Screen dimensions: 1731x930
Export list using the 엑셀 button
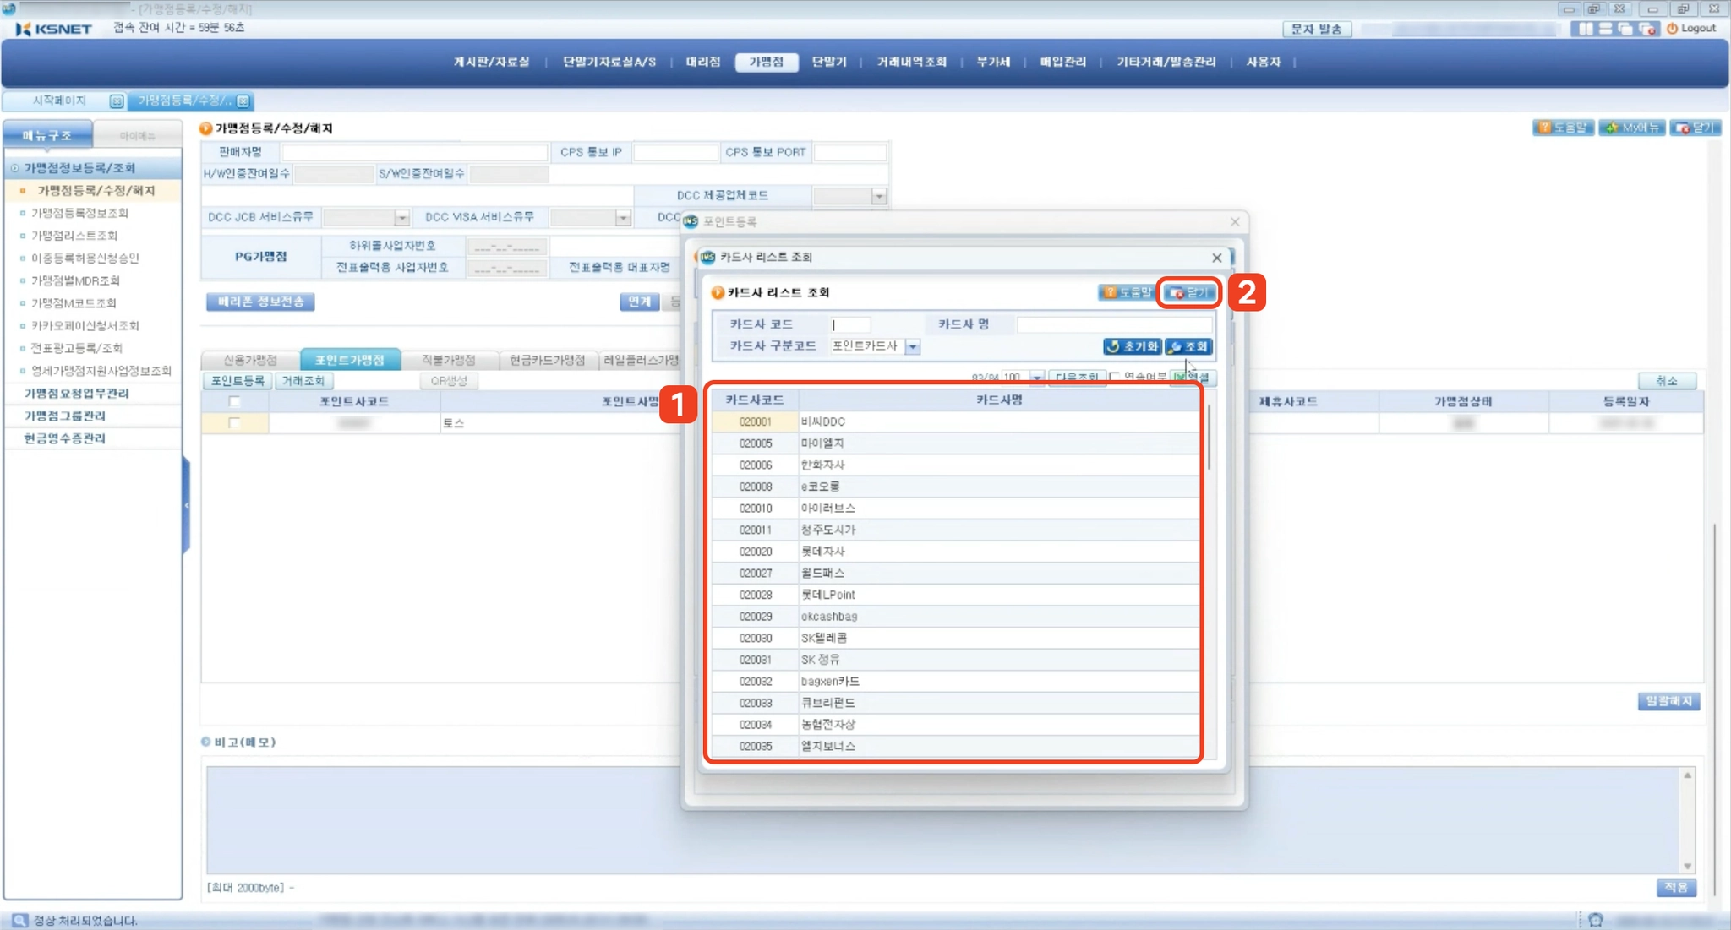tap(1193, 377)
